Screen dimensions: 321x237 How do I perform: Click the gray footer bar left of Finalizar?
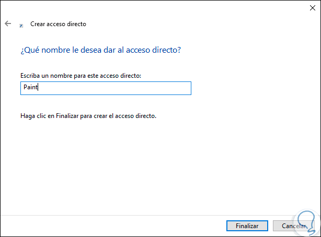105,226
